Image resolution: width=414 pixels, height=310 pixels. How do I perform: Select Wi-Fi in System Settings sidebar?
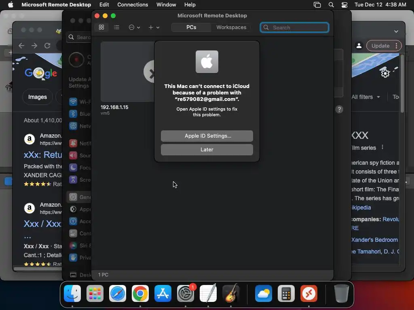pos(80,102)
